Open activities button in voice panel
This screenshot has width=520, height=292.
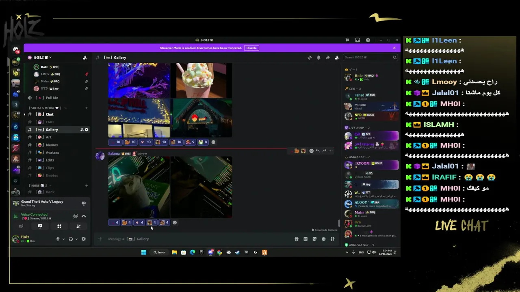(59, 226)
